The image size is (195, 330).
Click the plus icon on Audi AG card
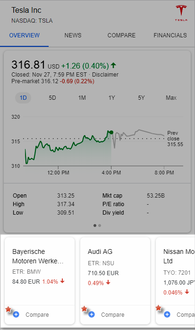tap(92, 314)
